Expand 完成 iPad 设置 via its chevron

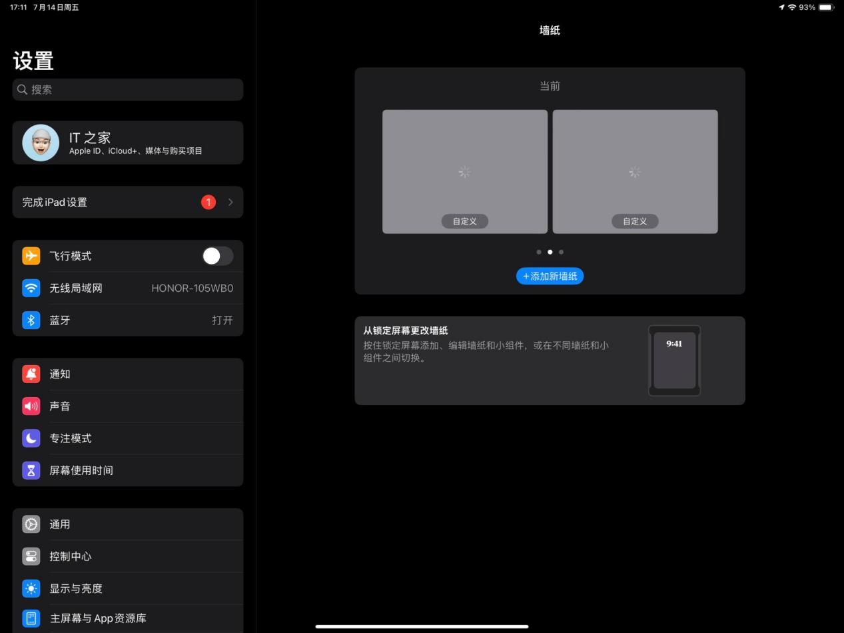[230, 202]
